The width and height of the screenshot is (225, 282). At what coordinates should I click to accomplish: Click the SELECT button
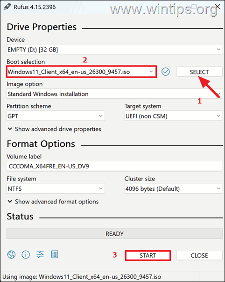199,72
